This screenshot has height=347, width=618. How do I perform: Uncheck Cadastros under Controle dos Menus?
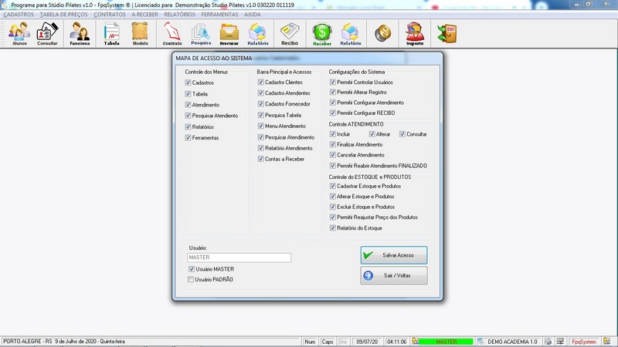(188, 83)
